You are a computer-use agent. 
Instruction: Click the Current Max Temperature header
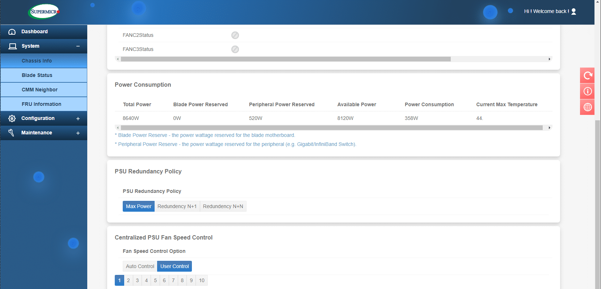coord(507,104)
